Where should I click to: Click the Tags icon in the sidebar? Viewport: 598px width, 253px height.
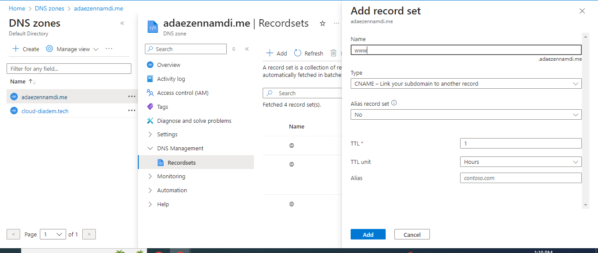tap(150, 107)
